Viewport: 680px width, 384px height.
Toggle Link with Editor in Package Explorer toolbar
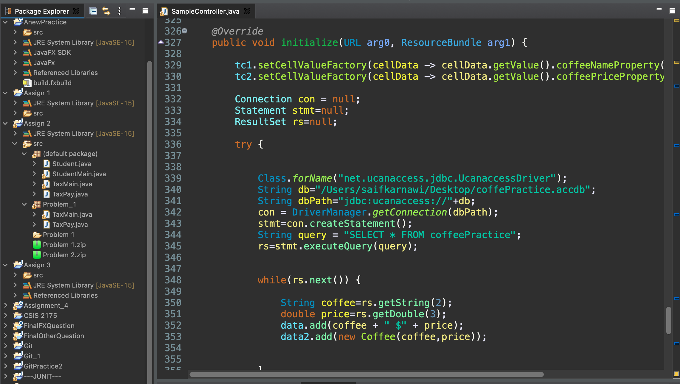click(106, 11)
